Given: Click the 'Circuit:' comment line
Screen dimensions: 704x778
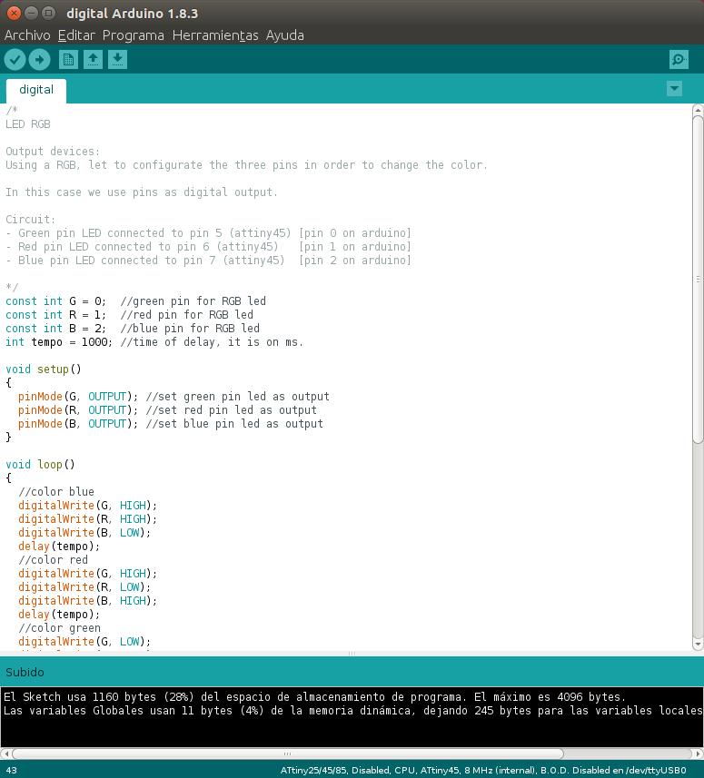Looking at the screenshot, I should (x=31, y=220).
